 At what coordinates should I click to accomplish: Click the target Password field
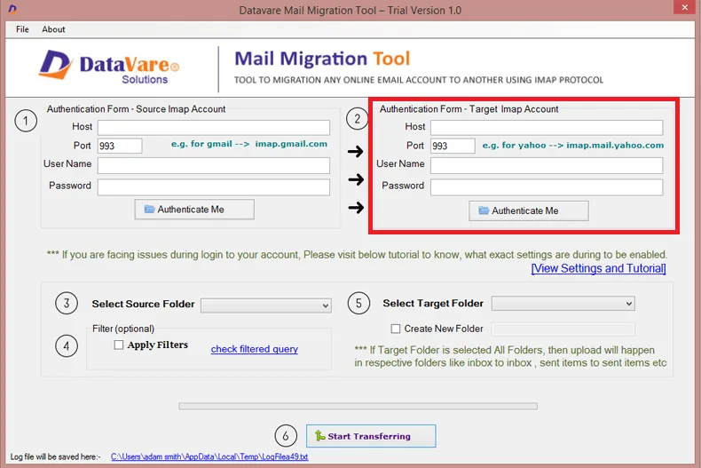pyautogui.click(x=547, y=187)
